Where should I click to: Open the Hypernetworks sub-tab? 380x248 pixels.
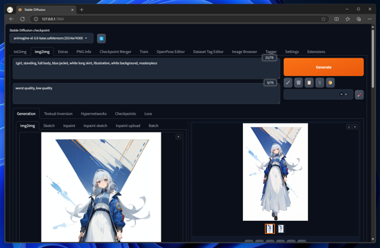point(94,113)
